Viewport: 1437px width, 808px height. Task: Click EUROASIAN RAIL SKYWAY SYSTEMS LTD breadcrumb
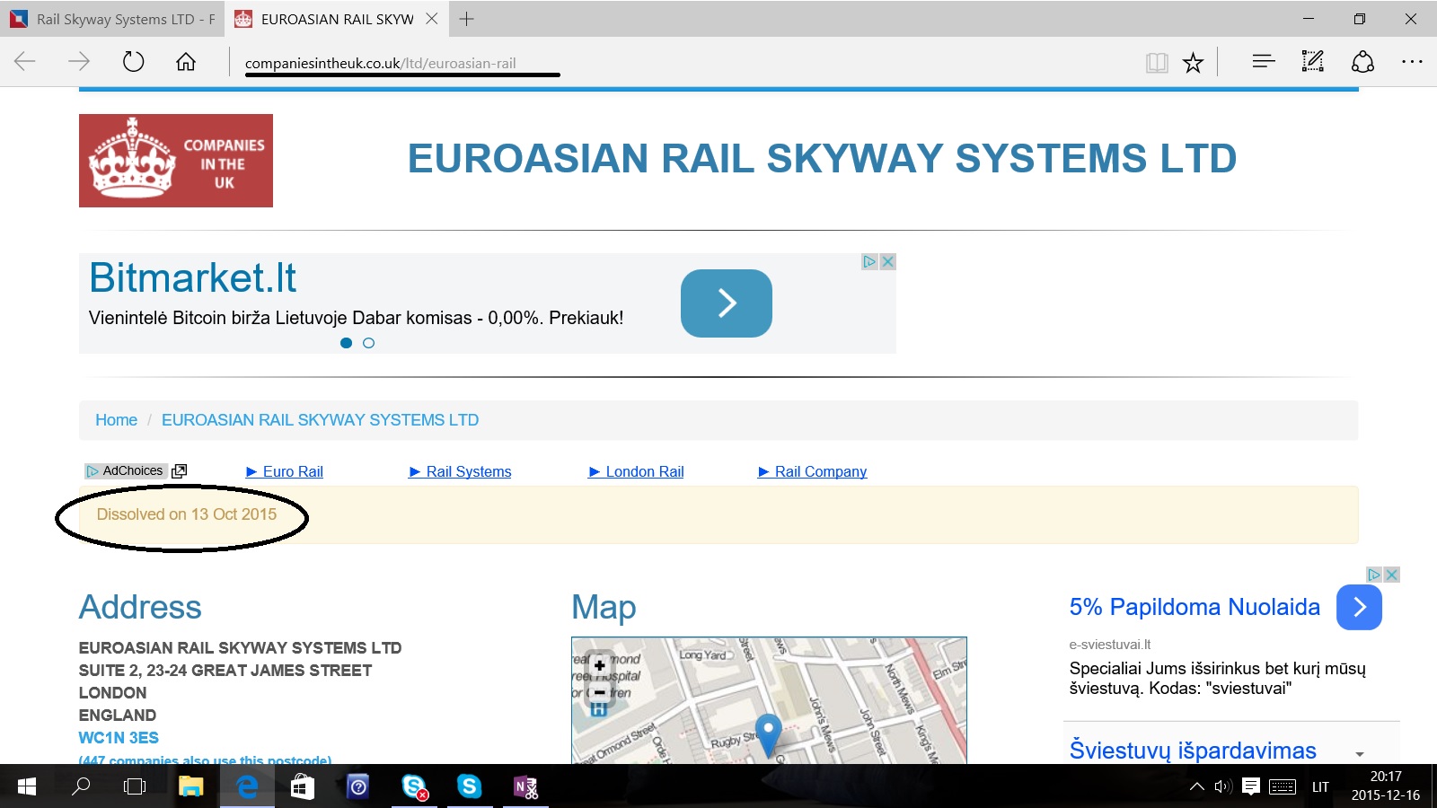pos(320,420)
